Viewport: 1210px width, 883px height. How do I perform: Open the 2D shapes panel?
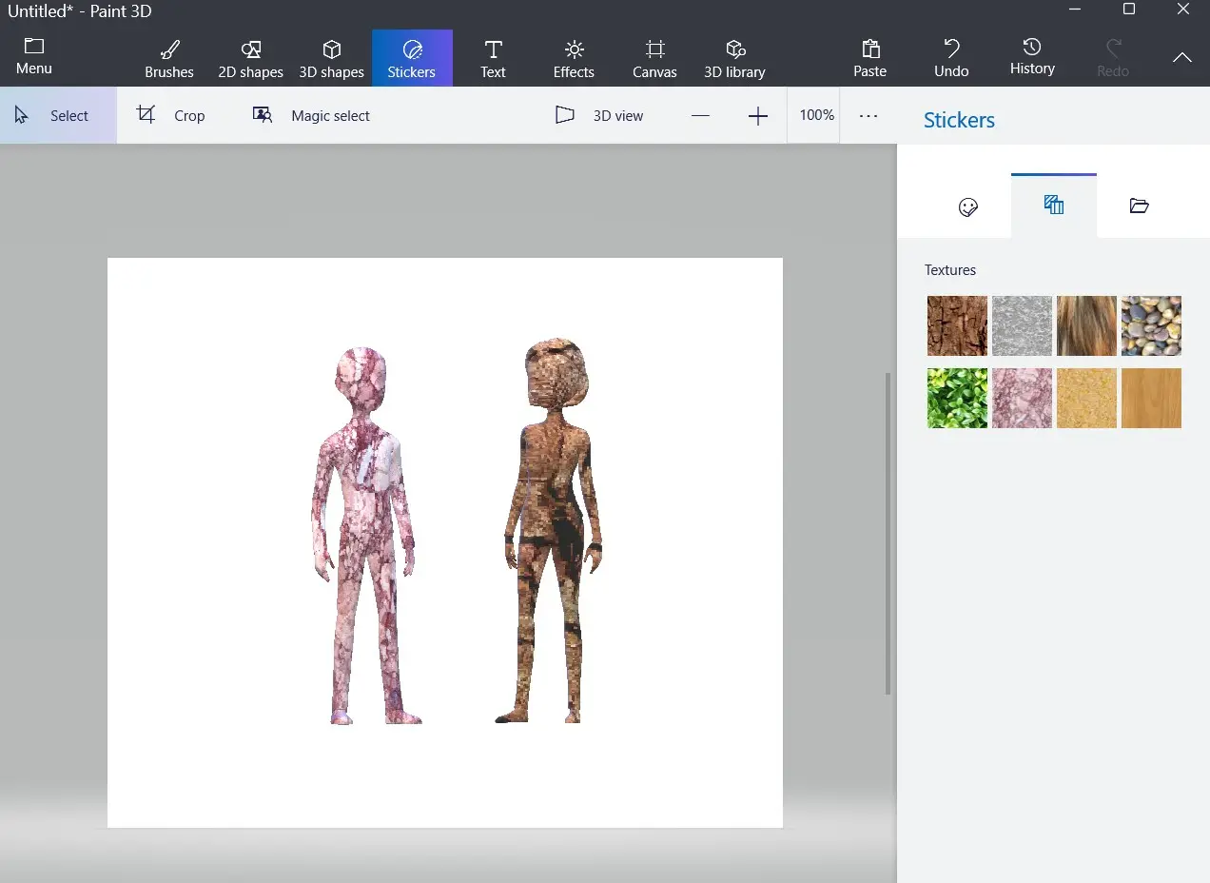pyautogui.click(x=250, y=57)
